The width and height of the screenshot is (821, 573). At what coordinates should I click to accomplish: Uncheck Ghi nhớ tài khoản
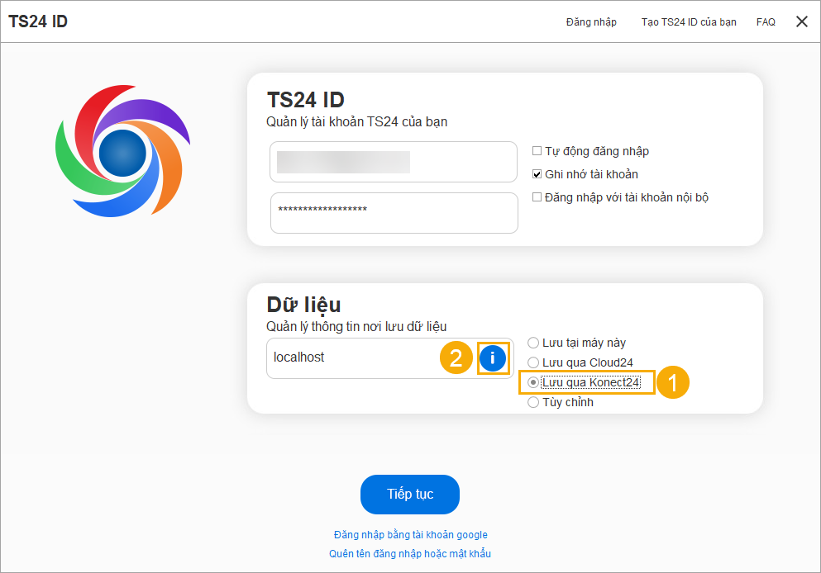(x=537, y=174)
